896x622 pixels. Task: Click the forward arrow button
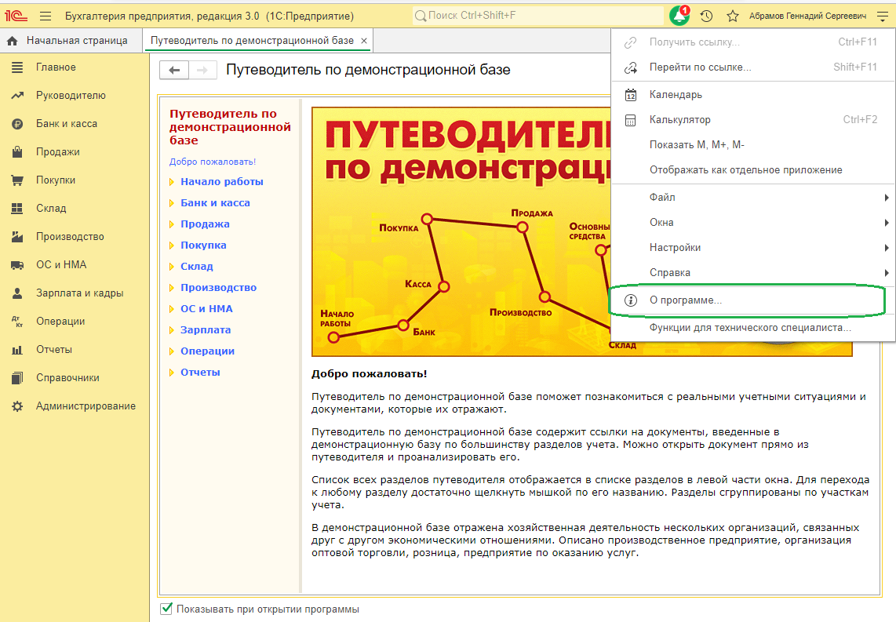202,71
